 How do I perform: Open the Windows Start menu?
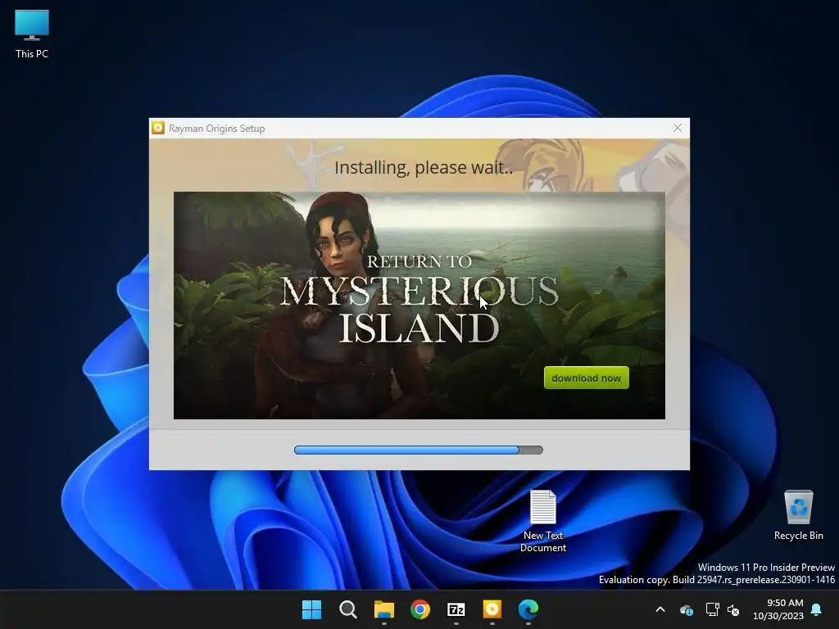click(312, 609)
